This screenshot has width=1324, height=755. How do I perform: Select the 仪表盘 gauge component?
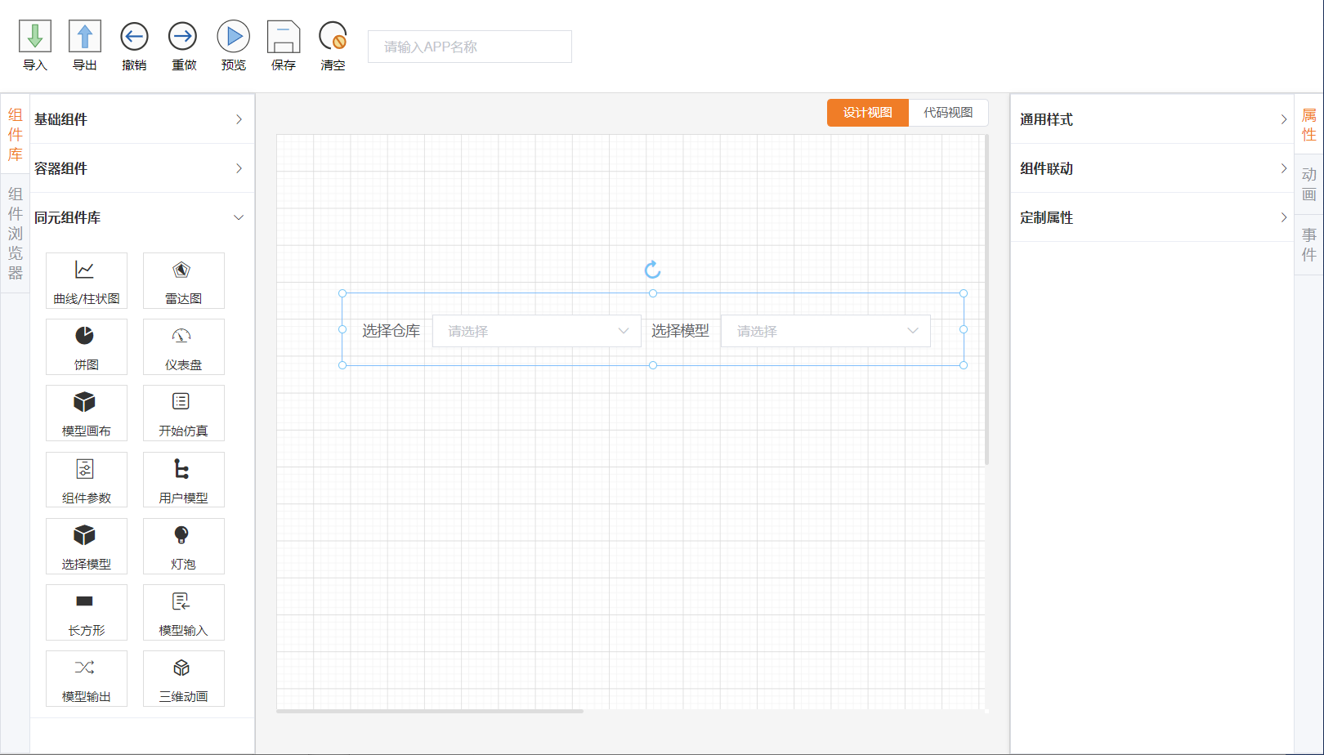click(x=184, y=346)
